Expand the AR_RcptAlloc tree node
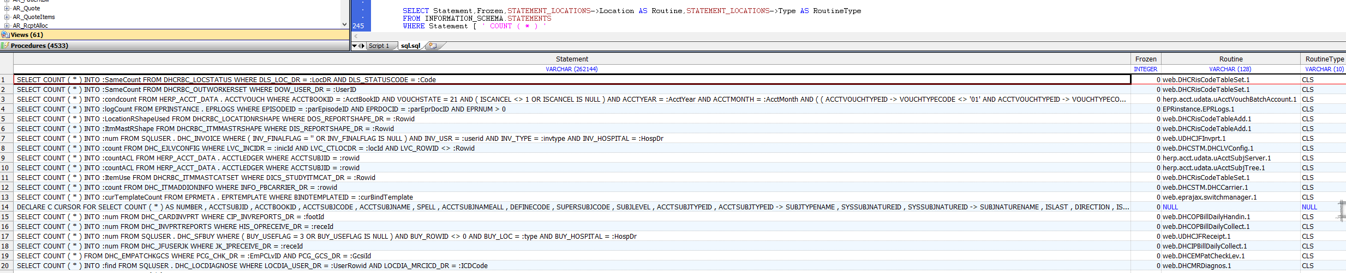The image size is (1346, 273). (x=7, y=26)
